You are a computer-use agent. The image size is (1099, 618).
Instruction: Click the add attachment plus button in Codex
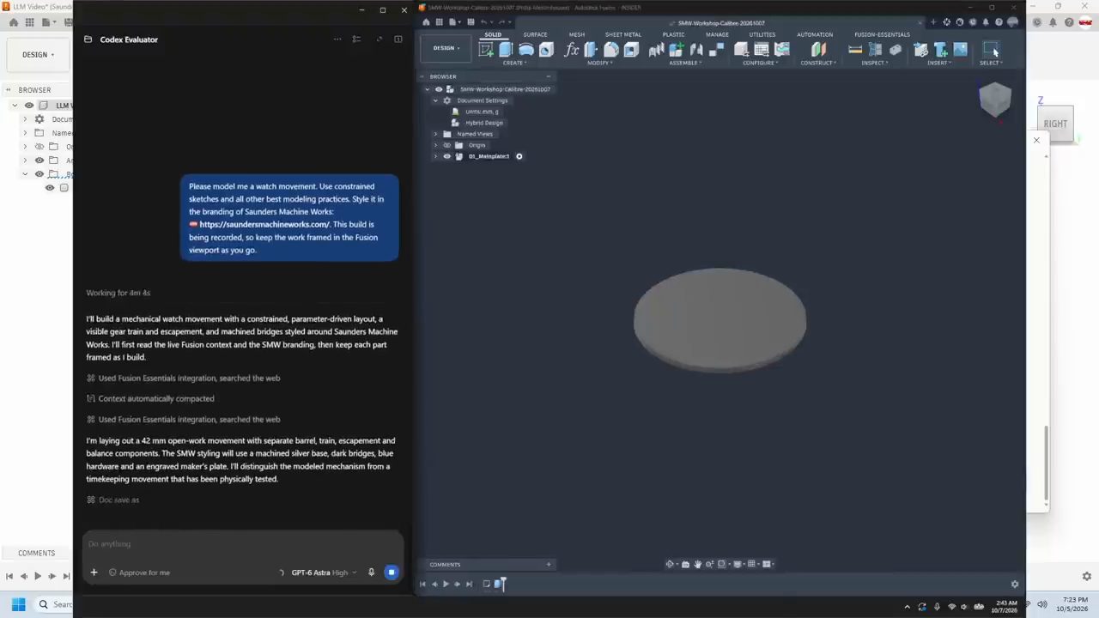click(x=94, y=573)
